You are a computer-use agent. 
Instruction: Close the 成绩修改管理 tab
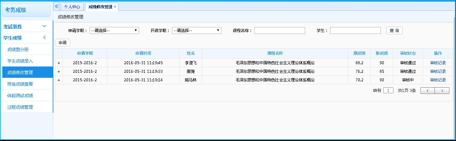(x=115, y=7)
